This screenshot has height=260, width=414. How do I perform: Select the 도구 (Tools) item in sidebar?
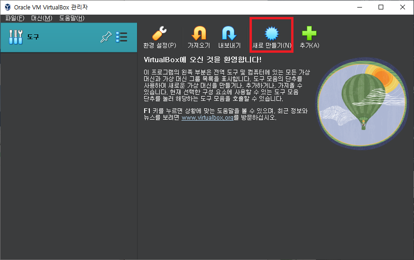69,37
